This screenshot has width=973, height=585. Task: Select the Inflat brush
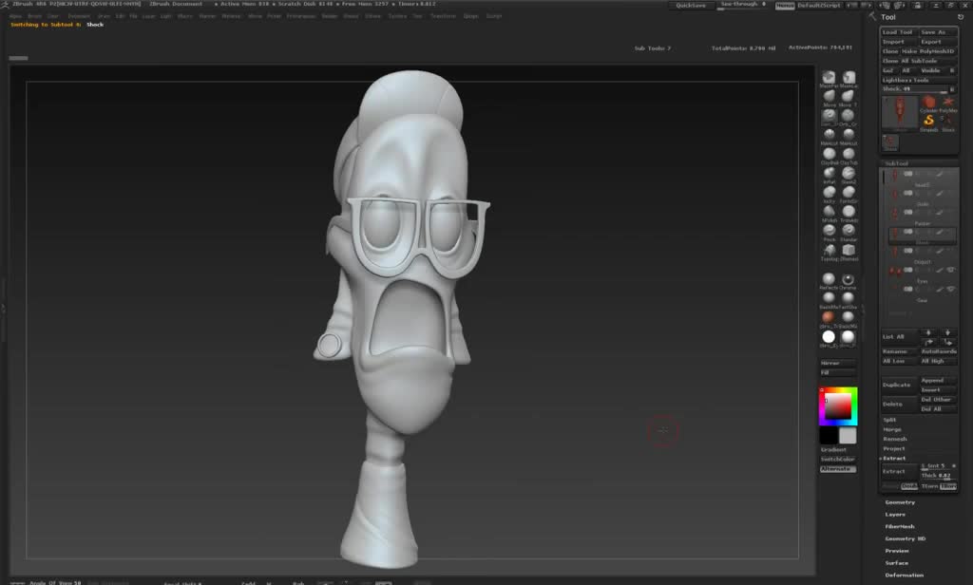tap(829, 173)
